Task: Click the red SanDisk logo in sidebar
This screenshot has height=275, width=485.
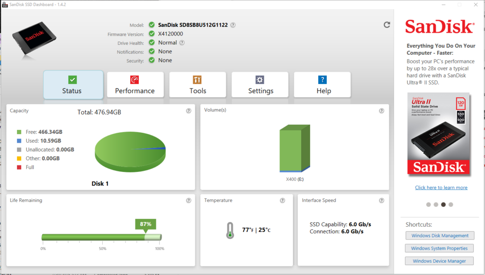Action: (x=440, y=26)
